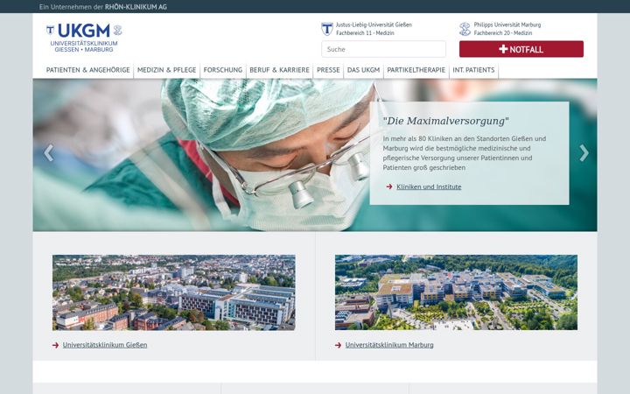
Task: Click the red arrow before Kliniken und Institute
Action: 388,186
